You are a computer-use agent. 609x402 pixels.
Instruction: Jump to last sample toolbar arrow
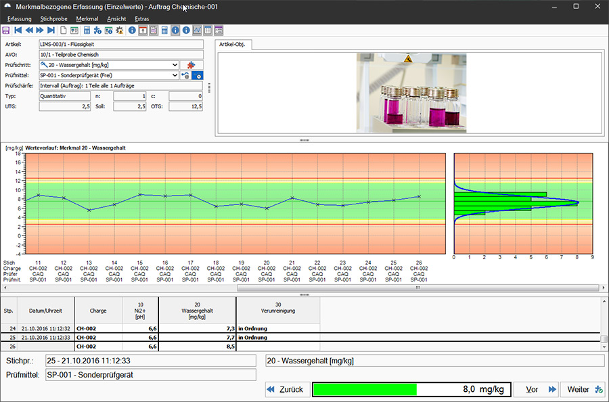[x=51, y=30]
